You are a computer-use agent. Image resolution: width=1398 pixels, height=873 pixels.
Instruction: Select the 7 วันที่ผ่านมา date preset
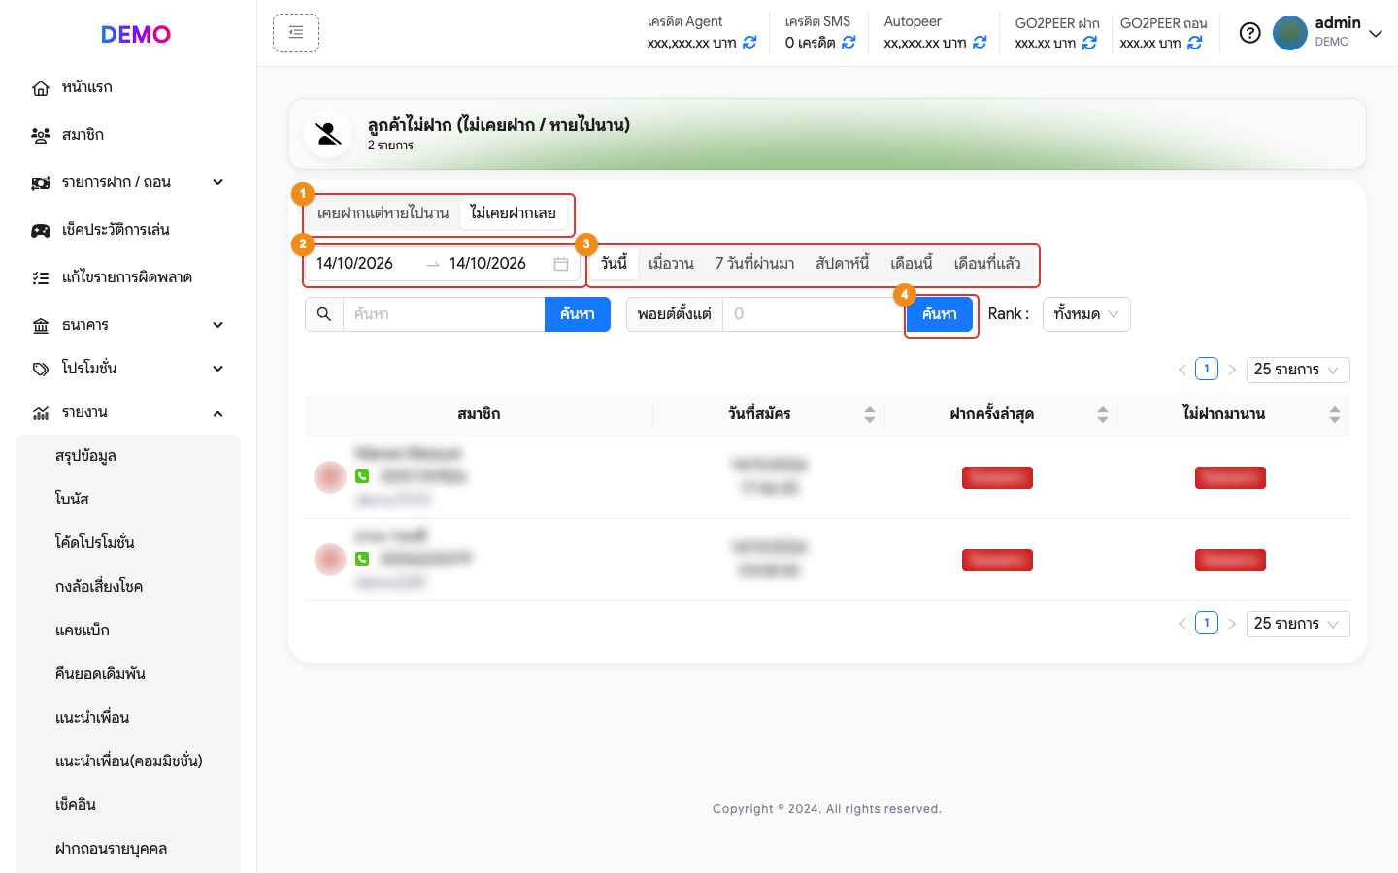click(754, 264)
